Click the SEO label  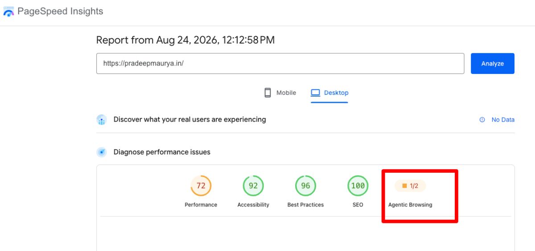click(x=358, y=205)
